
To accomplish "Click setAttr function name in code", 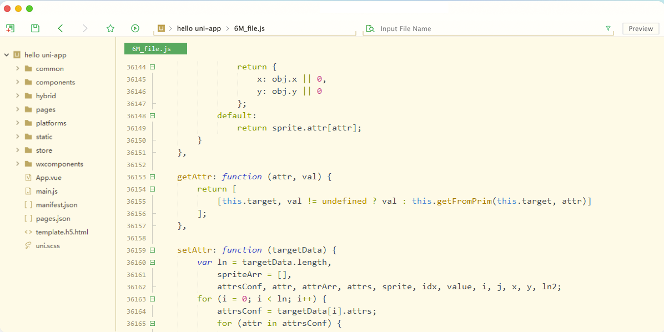I will 194,250.
